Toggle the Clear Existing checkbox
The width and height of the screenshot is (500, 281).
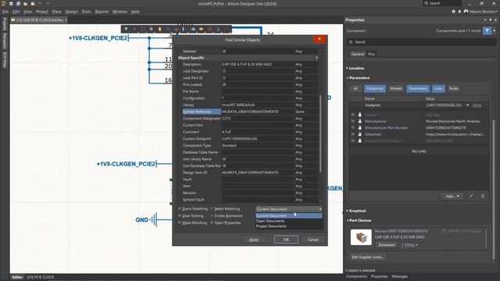[x=180, y=215]
